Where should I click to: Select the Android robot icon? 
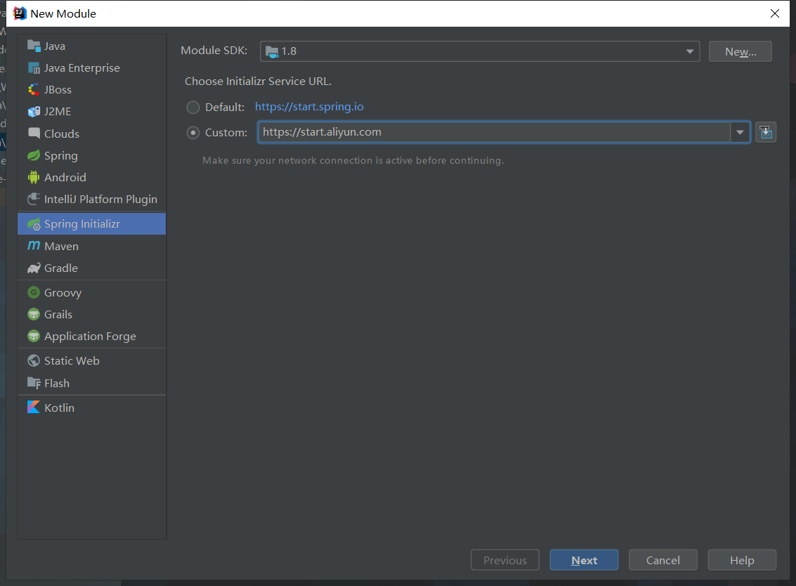[x=34, y=177]
